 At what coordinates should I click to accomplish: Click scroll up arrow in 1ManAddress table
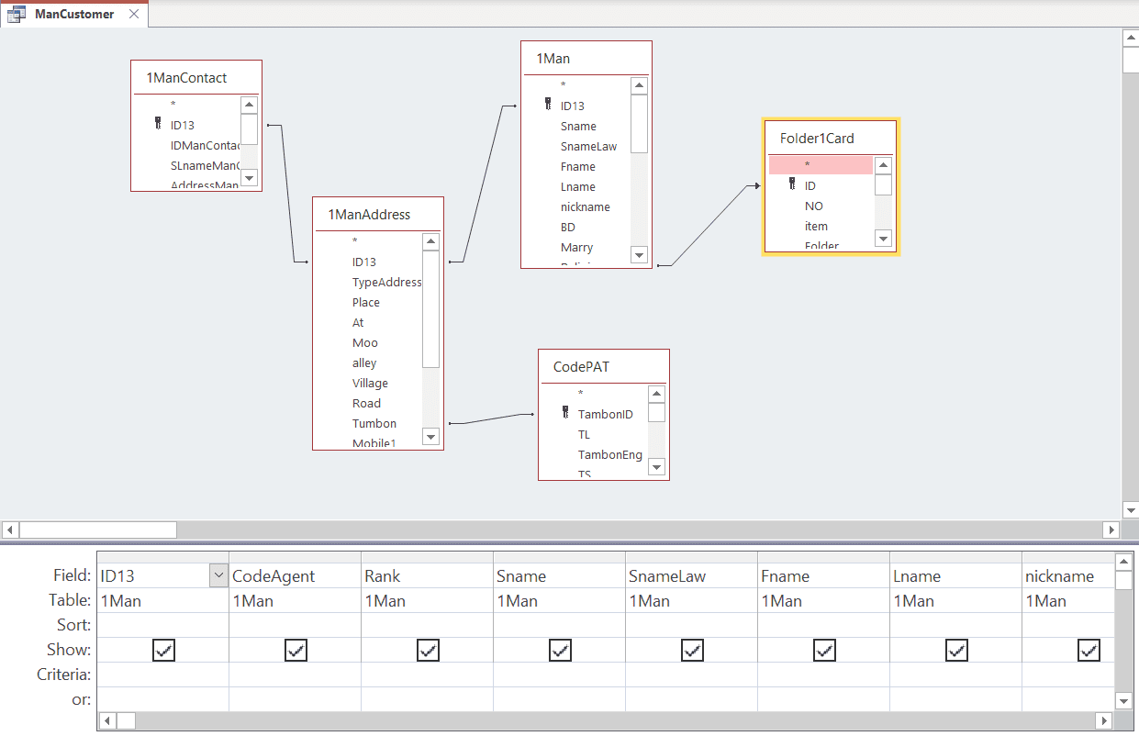pos(430,241)
